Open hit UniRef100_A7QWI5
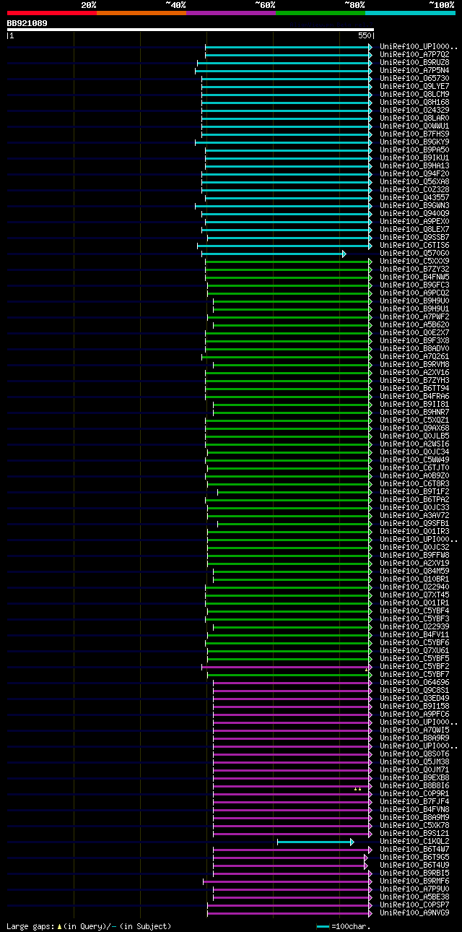The width and height of the screenshot is (462, 932). tap(414, 730)
